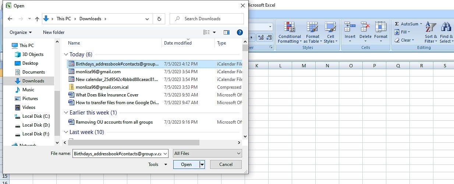Click the dialog Help question mark icon
This screenshot has height=184, width=454.
coord(240,32)
